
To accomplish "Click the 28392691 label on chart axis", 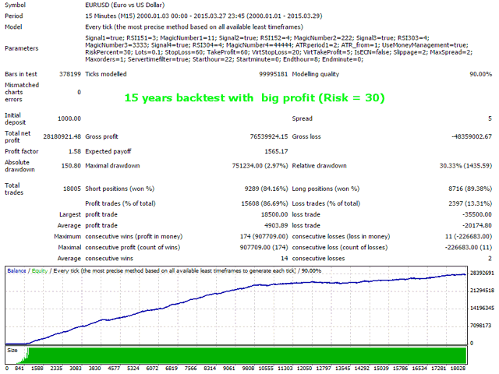I will coord(480,273).
